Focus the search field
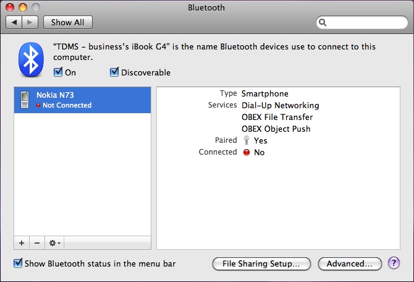 tap(362, 22)
